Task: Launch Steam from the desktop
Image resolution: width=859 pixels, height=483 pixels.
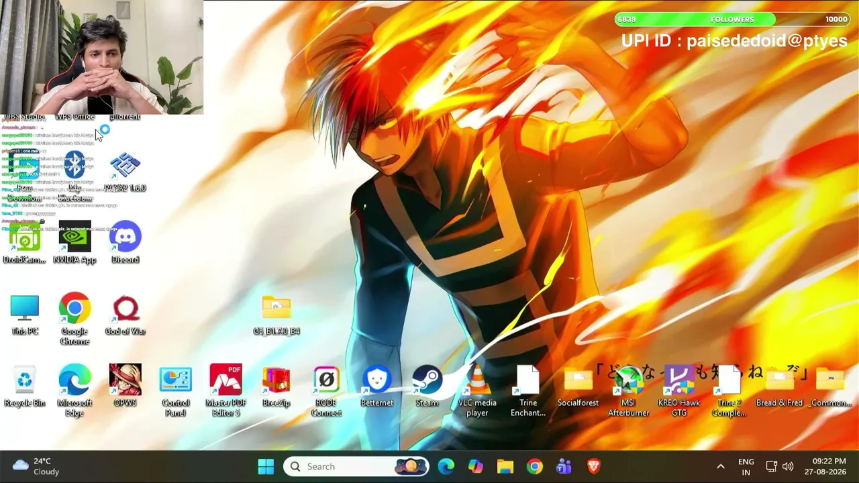Action: tap(427, 386)
